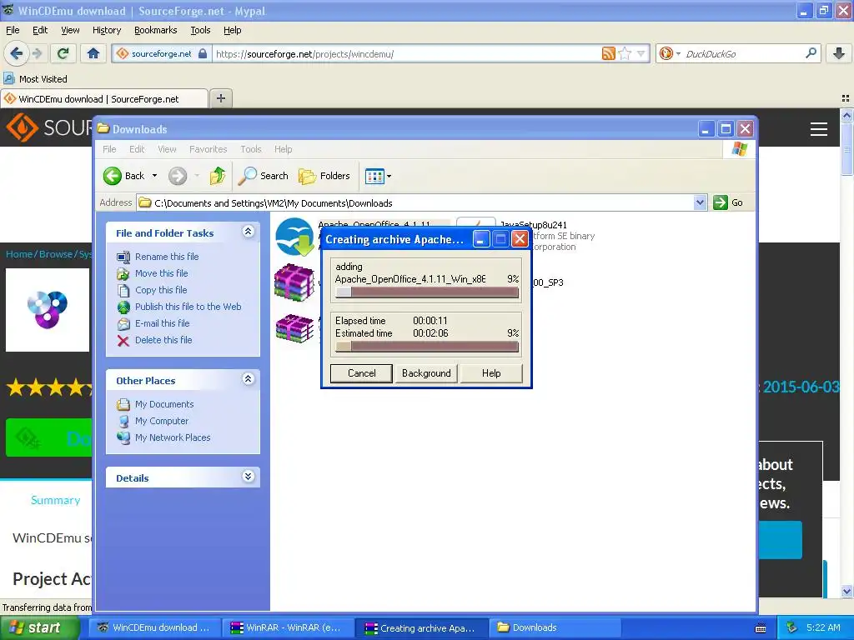Open the search engine selector dropdown
This screenshot has width=854, height=640.
[x=678, y=53]
